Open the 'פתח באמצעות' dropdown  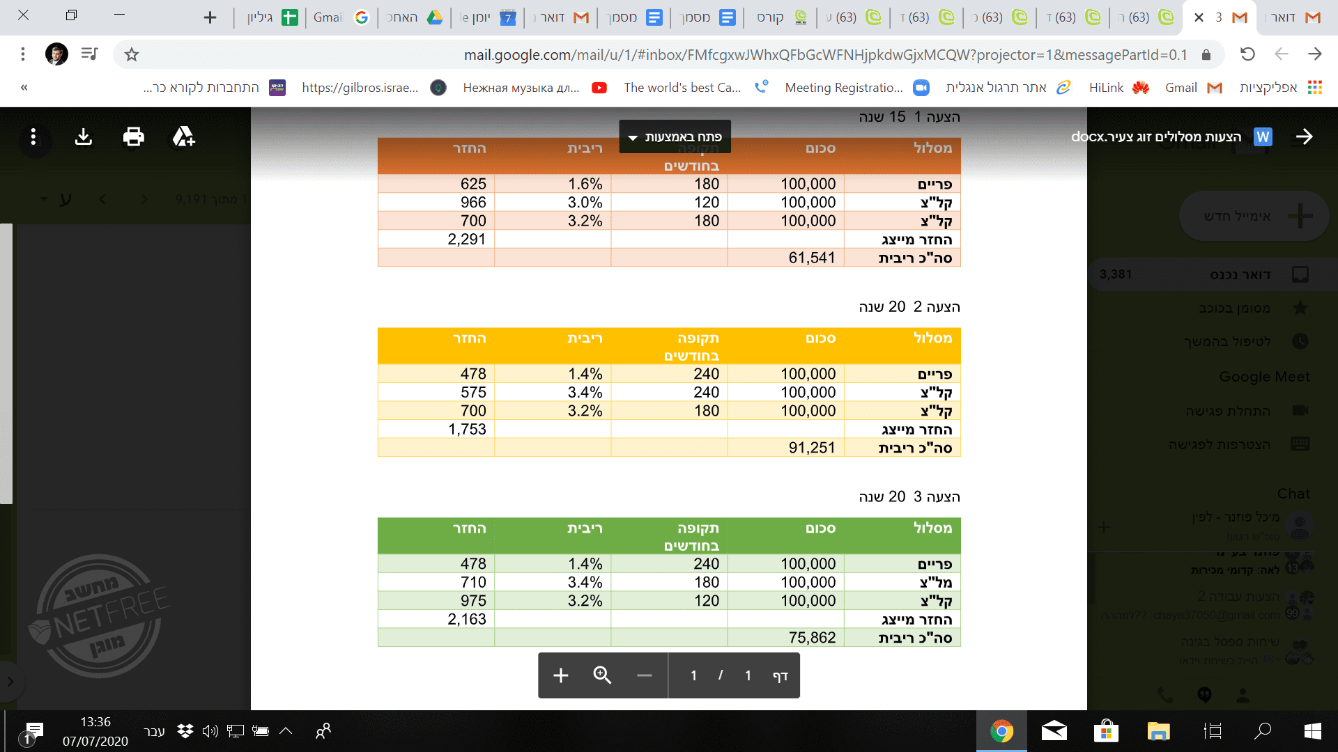[675, 136]
